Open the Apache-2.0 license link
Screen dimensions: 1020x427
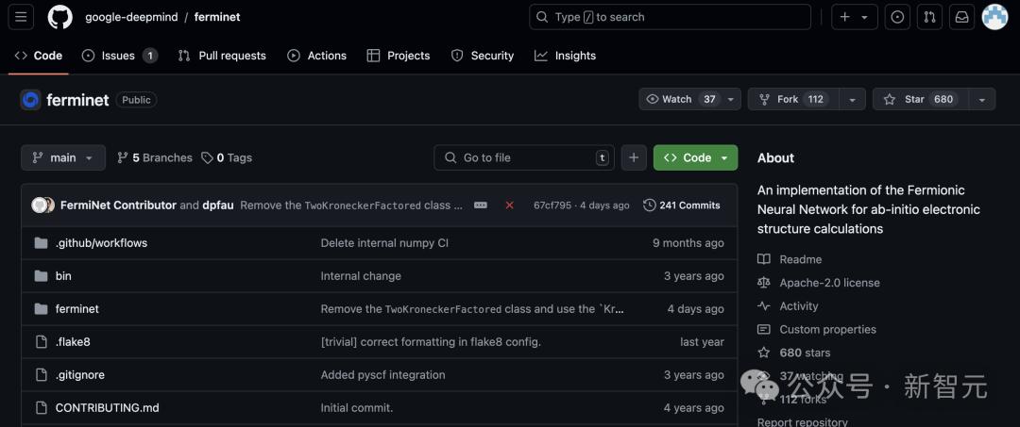(828, 283)
